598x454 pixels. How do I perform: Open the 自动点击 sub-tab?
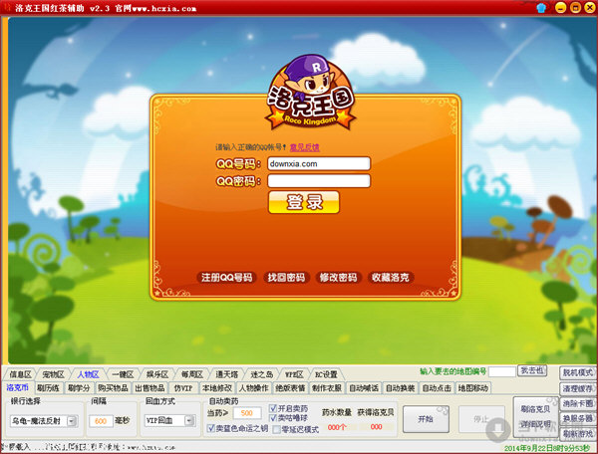click(x=437, y=387)
